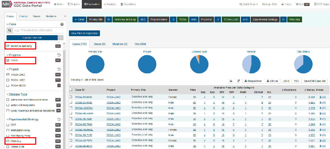Go to Projects in the top navigation
330x149 pixels.
coord(74,4)
